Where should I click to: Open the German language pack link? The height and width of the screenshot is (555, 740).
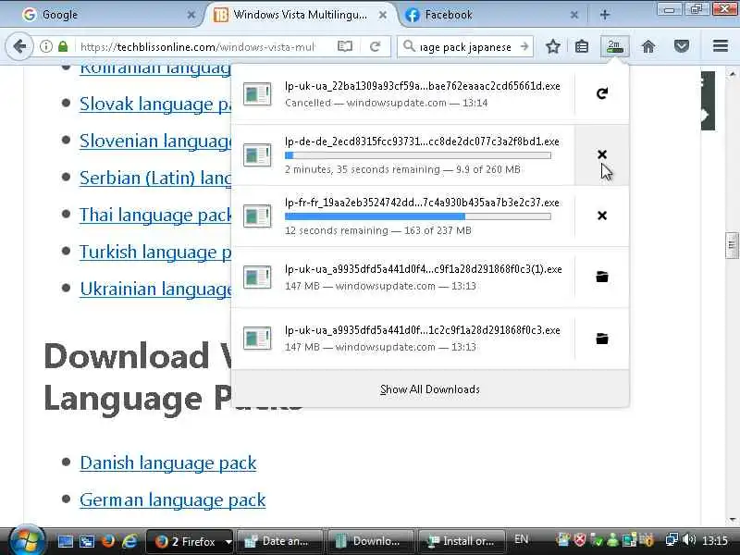(173, 499)
